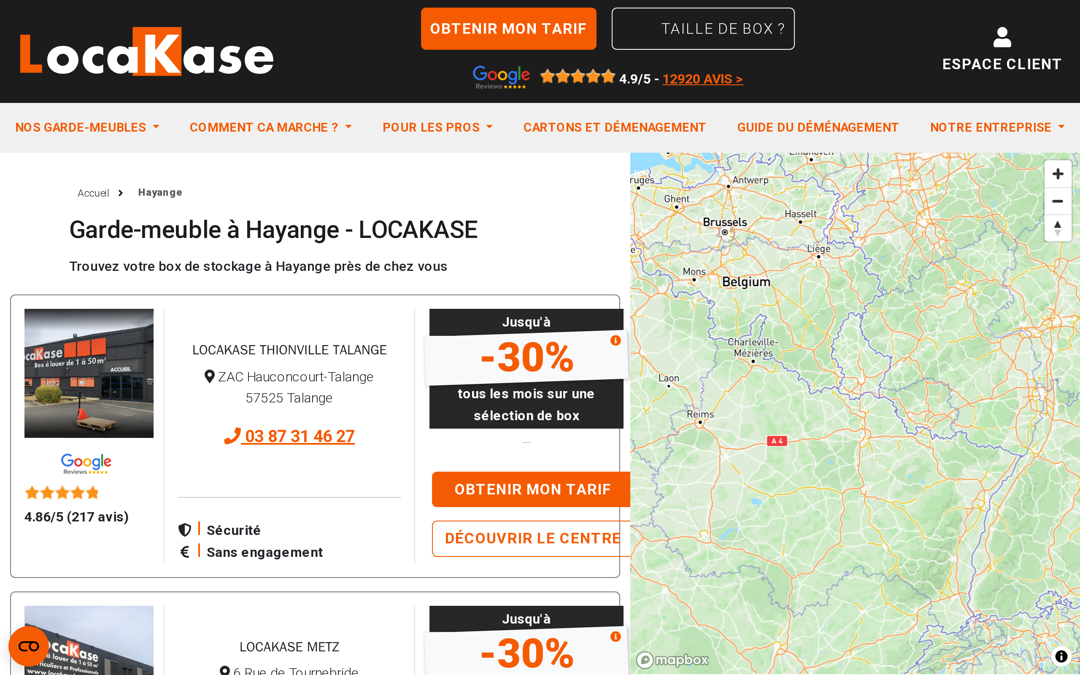Click Hayange breadcrumb text
The height and width of the screenshot is (675, 1080).
160,192
